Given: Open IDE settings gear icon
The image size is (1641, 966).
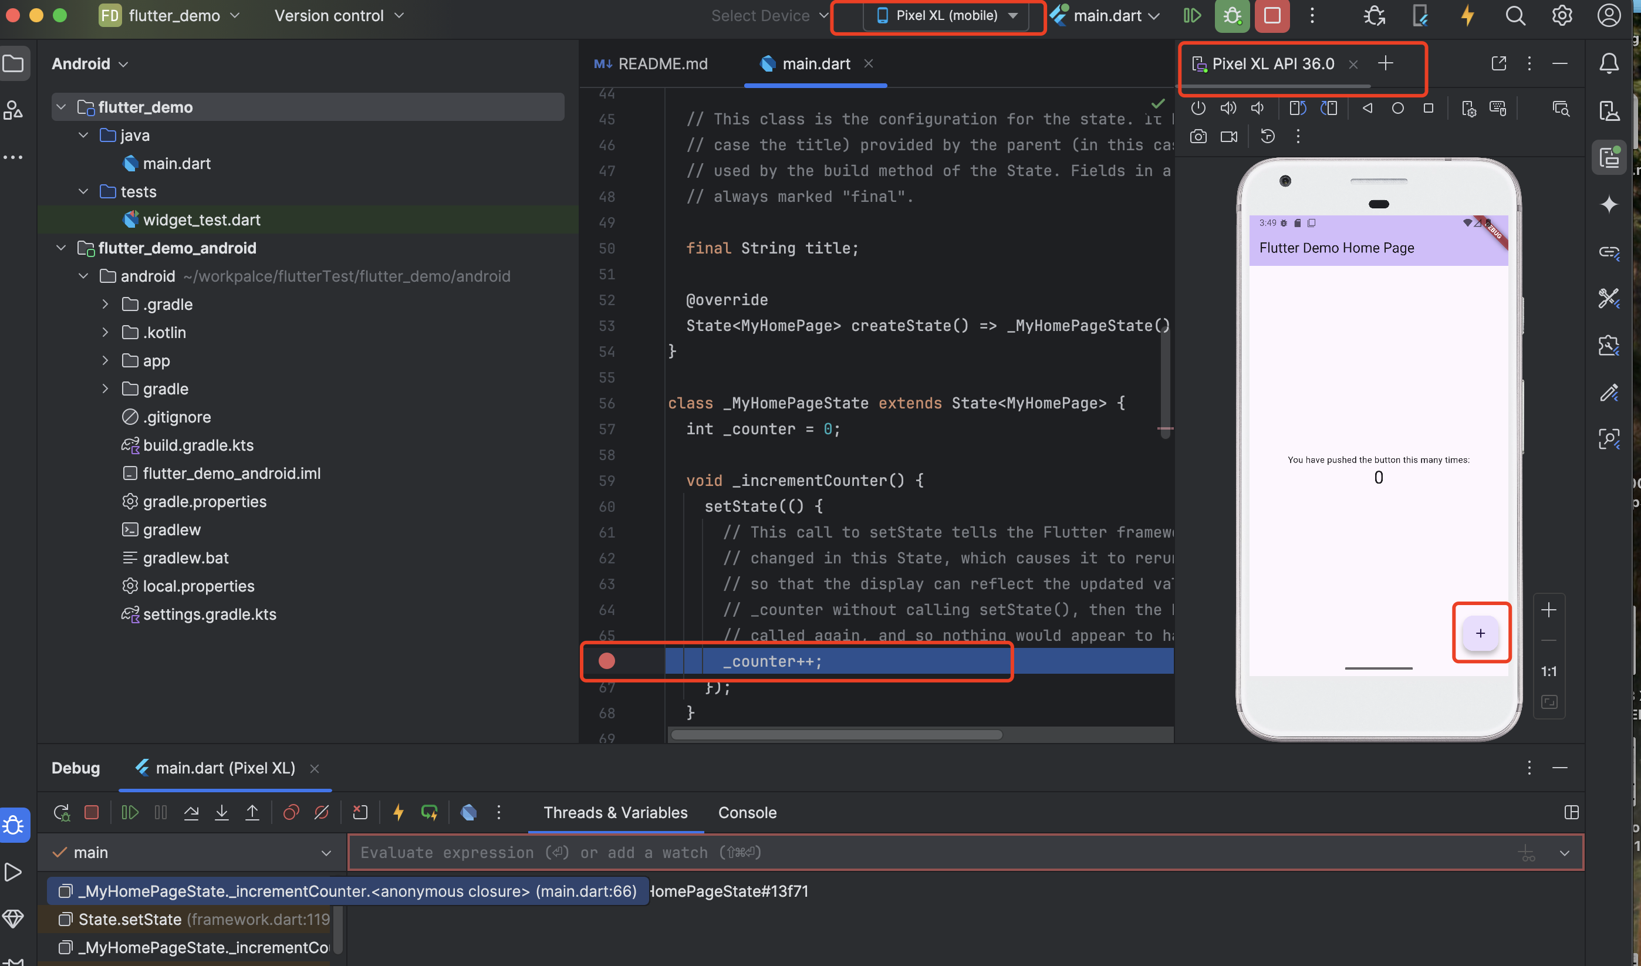Looking at the screenshot, I should (x=1562, y=16).
